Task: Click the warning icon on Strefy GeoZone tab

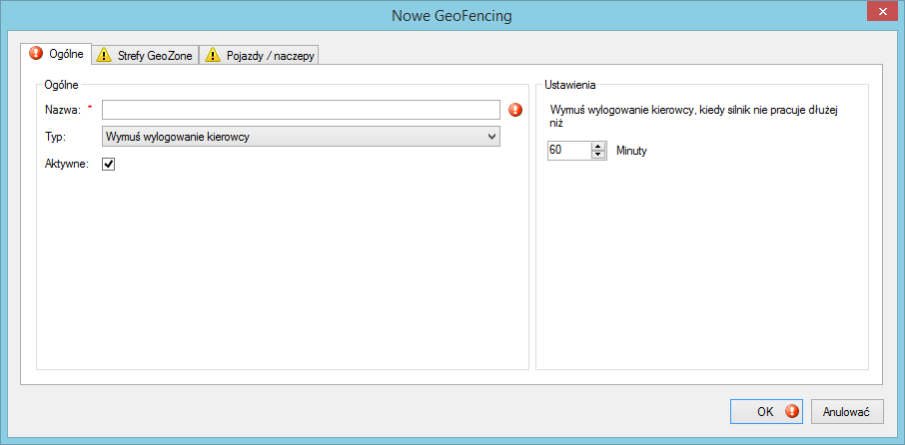Action: coord(104,56)
